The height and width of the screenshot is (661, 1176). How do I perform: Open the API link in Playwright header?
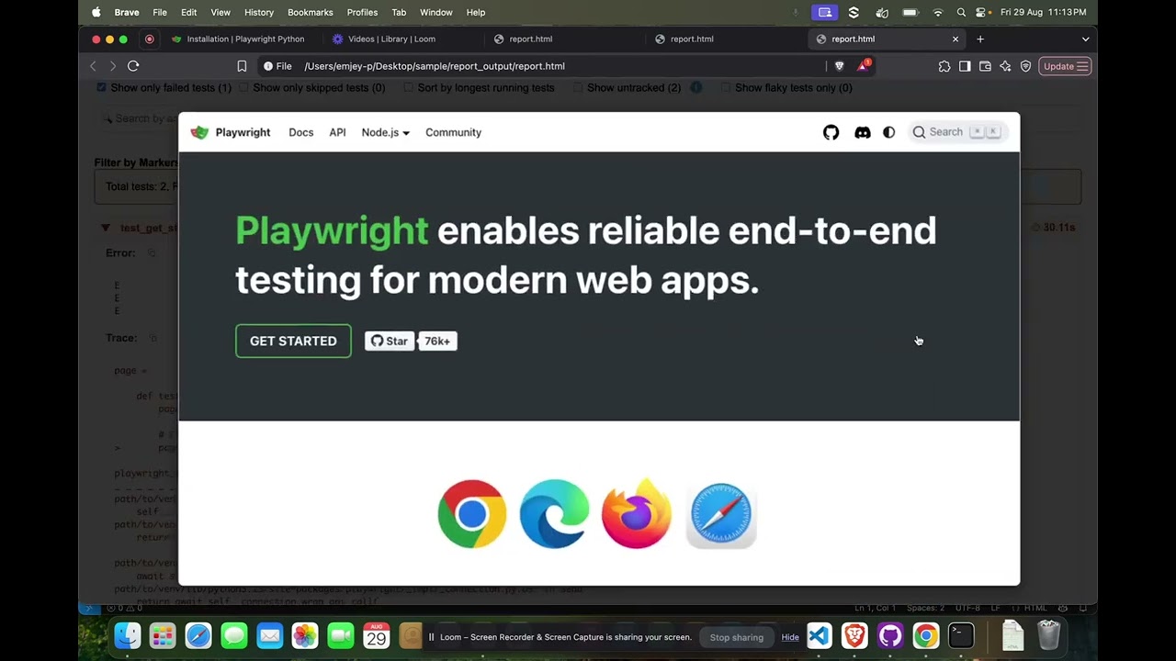[x=337, y=132]
